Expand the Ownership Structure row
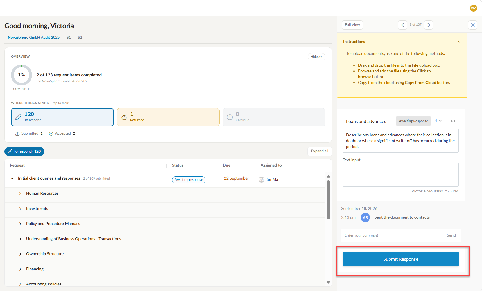This screenshot has width=482, height=291. point(20,254)
